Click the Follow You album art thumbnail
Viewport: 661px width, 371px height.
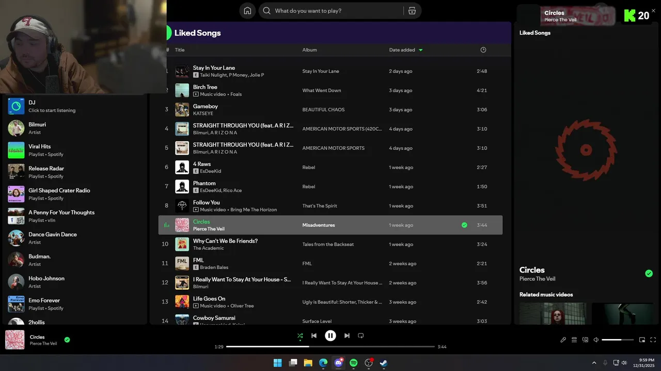pos(182,206)
